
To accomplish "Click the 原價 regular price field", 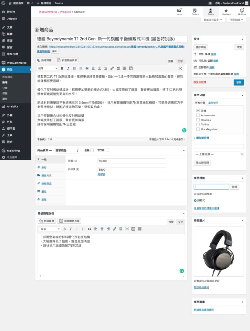I will coord(132,161).
